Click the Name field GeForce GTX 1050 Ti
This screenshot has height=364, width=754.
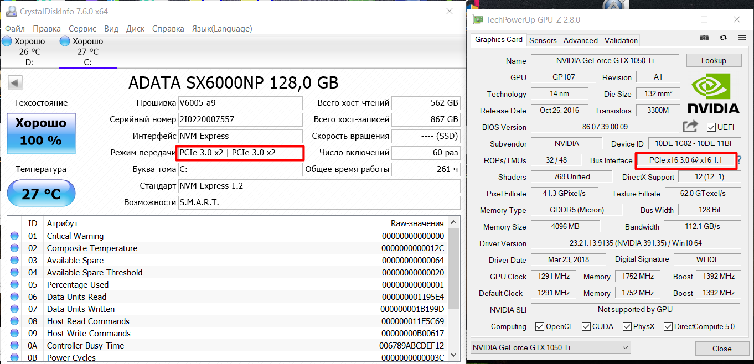605,60
